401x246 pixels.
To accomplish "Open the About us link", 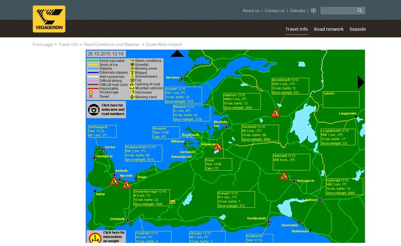I will pyautogui.click(x=251, y=10).
